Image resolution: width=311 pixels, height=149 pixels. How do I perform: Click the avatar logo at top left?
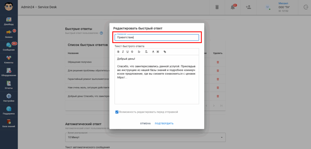[x=9, y=7]
